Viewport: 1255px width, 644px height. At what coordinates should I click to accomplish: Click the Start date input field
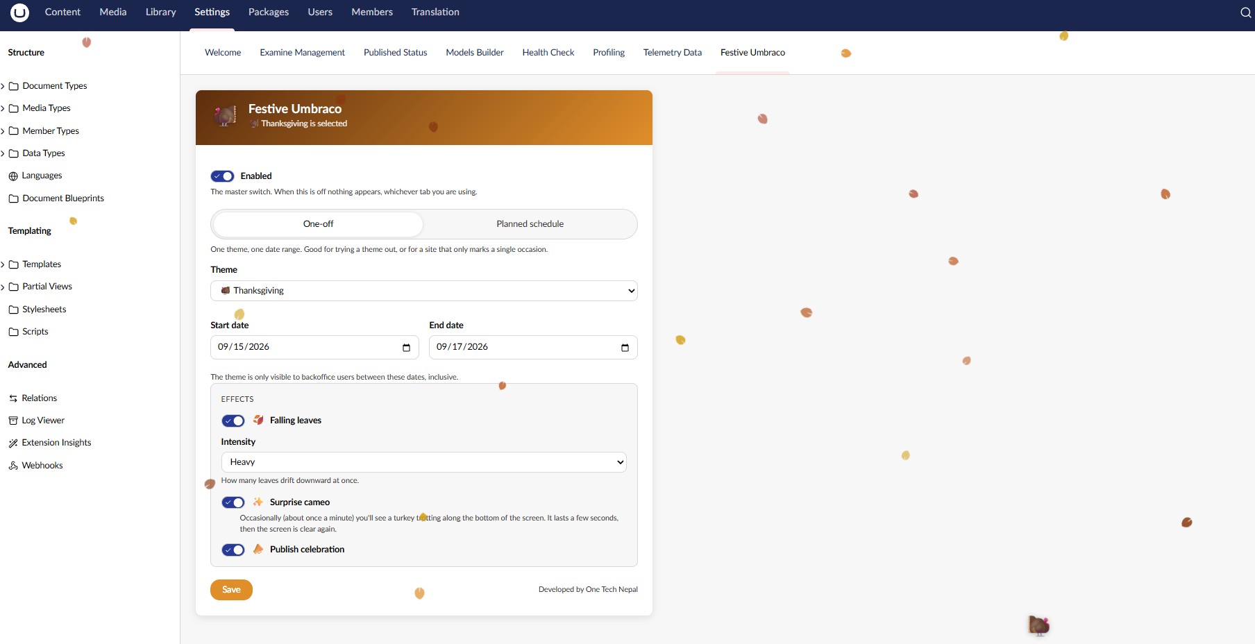314,348
